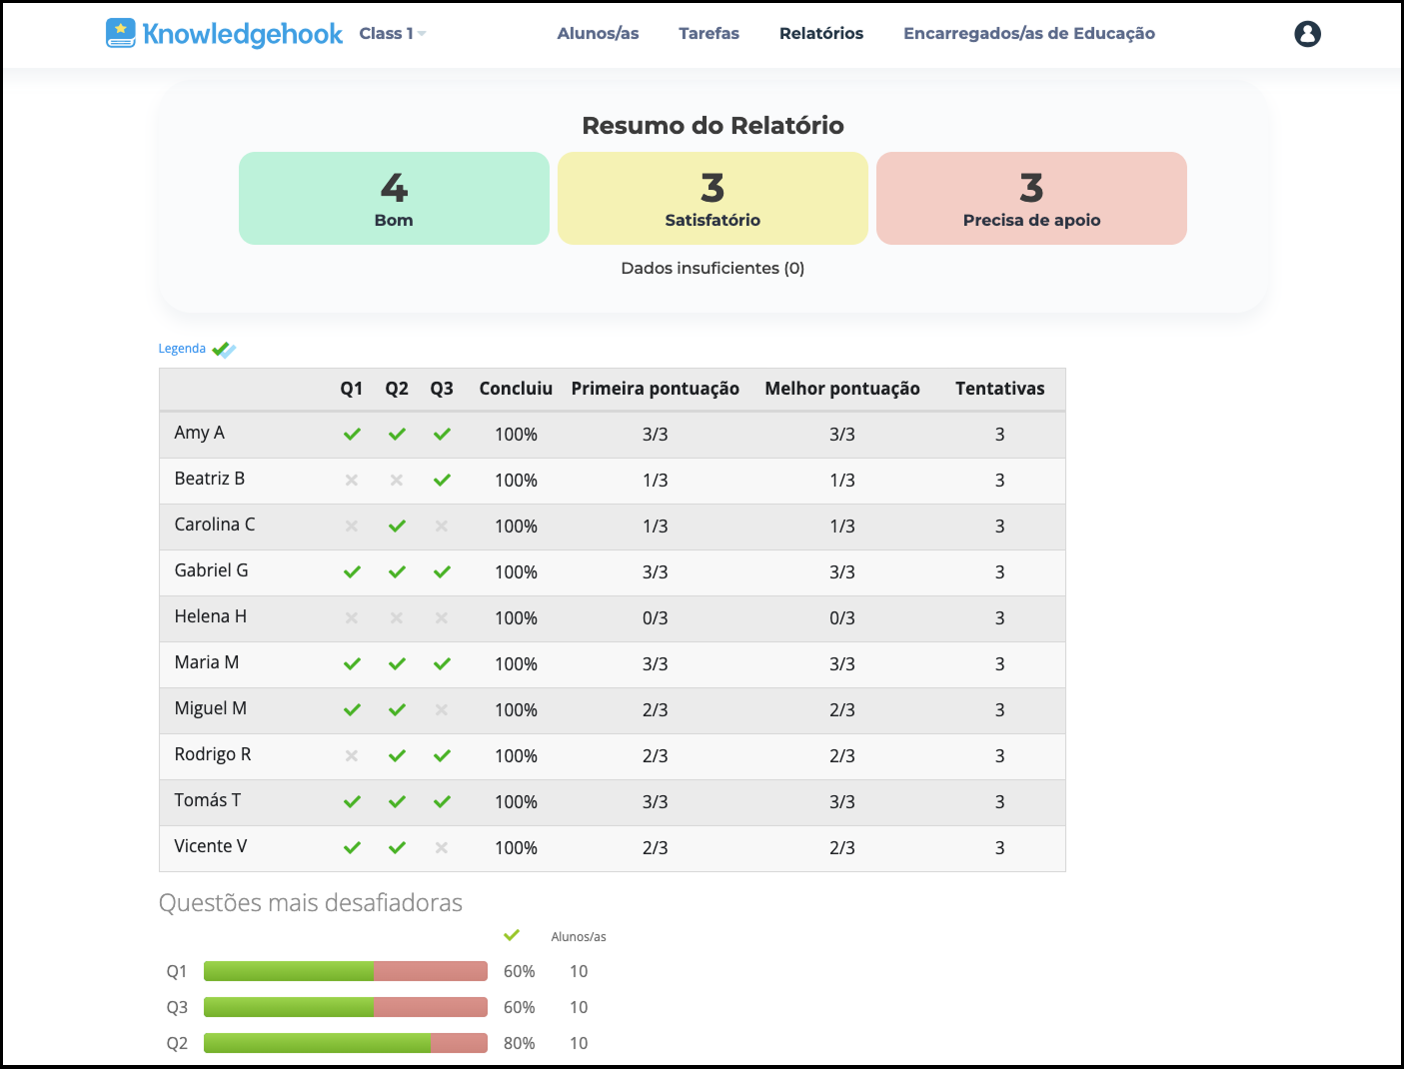
Task: Open Encarregados/as de Educação menu
Action: point(1029,34)
